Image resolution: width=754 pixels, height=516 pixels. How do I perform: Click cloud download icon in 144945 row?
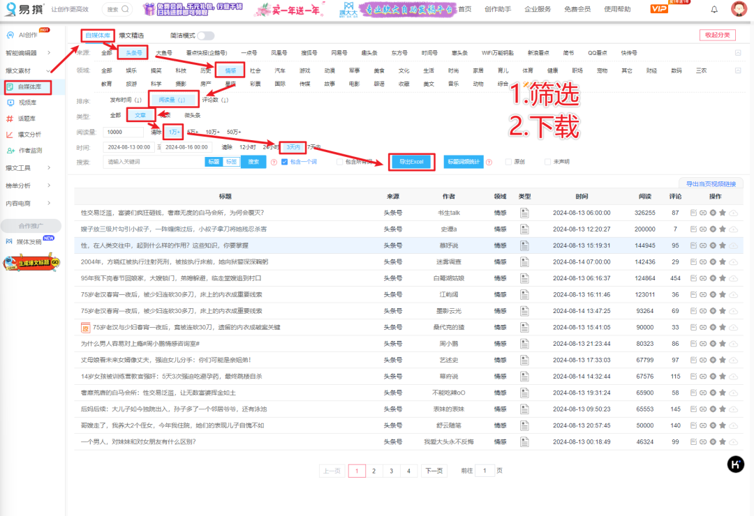733,245
